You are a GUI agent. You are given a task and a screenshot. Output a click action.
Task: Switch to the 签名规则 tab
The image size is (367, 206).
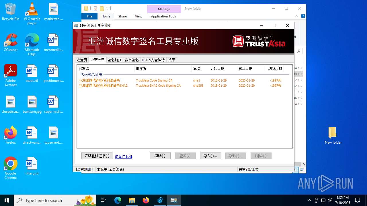click(x=114, y=60)
